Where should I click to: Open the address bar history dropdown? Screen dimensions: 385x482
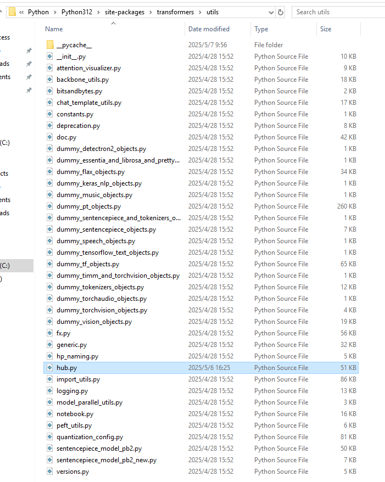pos(271,12)
